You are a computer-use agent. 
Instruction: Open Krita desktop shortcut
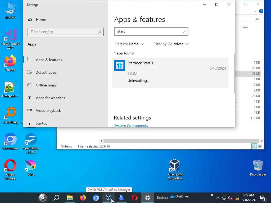click(x=31, y=168)
